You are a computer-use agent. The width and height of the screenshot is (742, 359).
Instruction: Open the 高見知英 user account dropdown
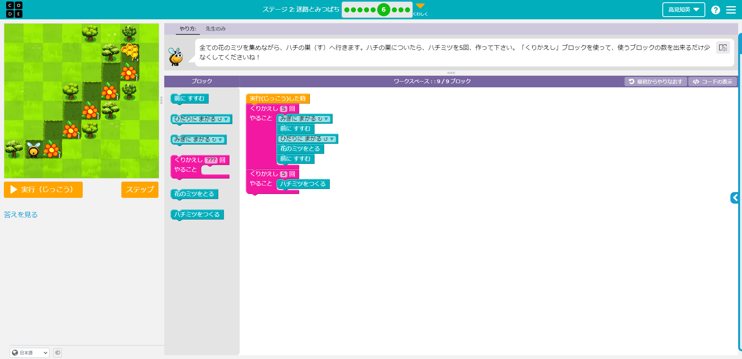click(x=683, y=10)
